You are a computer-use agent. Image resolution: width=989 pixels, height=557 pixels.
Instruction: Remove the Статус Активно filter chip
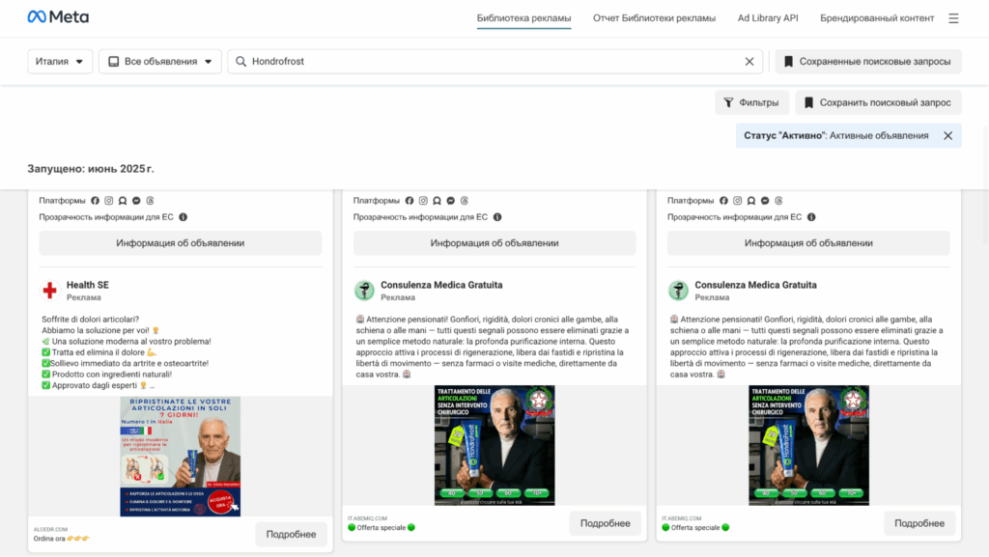[x=947, y=135]
